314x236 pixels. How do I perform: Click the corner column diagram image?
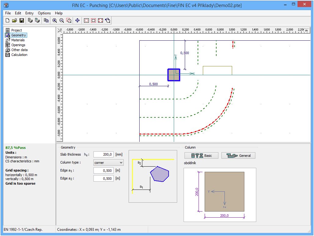pos(153,176)
